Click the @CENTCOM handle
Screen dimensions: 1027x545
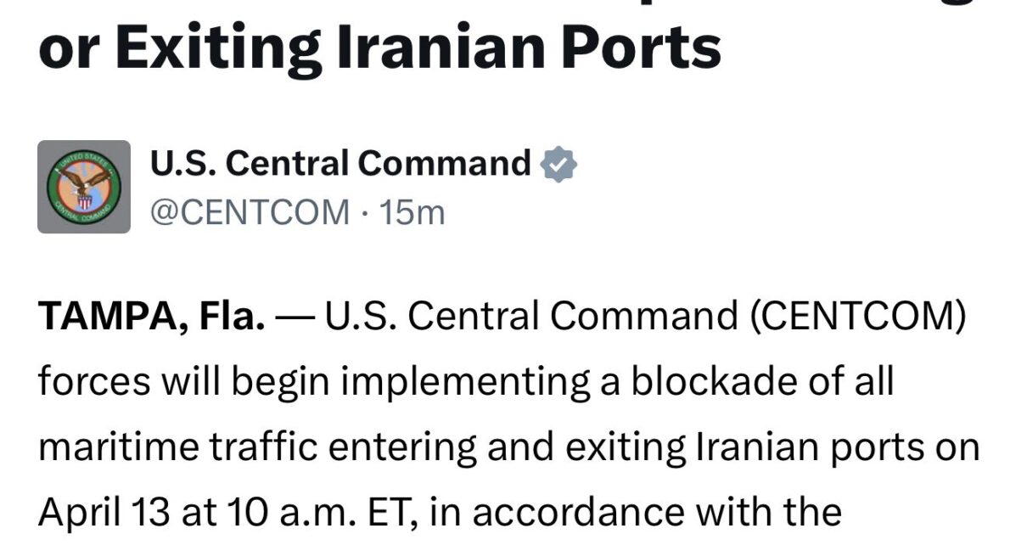250,212
